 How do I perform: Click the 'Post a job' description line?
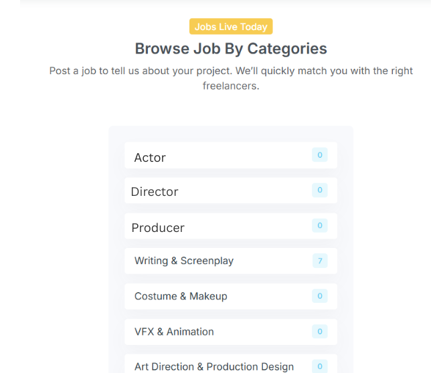tap(231, 71)
